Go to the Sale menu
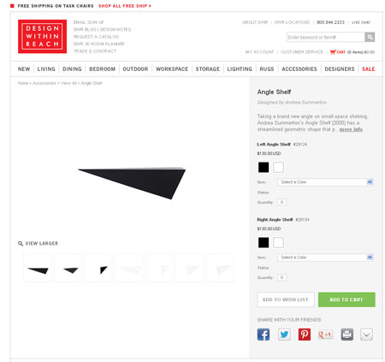Screen dimensions: 385x362 tap(368, 69)
